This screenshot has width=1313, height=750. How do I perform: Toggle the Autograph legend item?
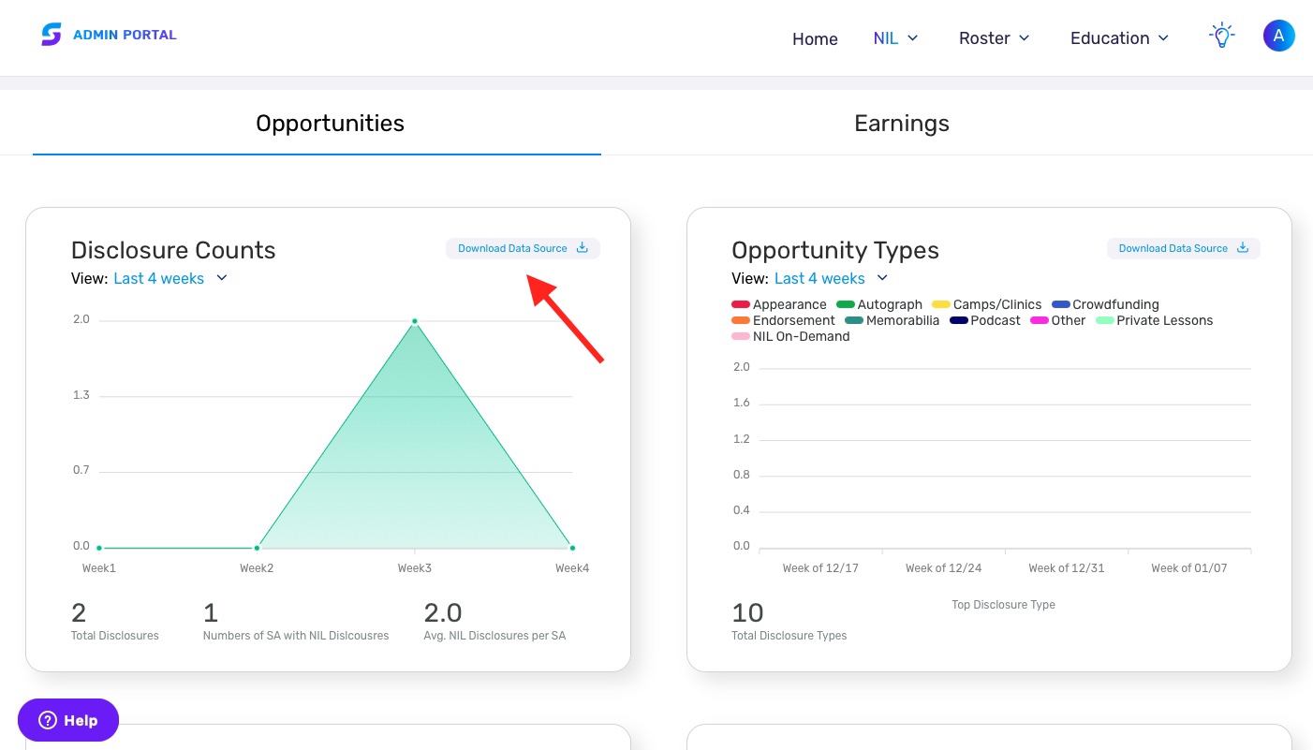pos(879,304)
